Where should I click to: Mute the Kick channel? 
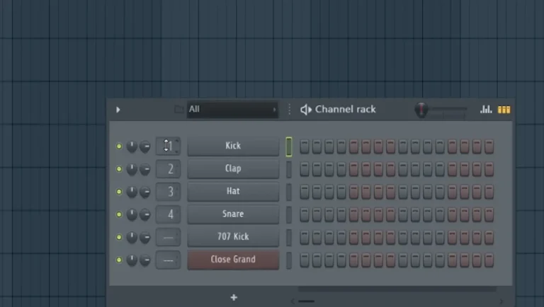click(119, 146)
